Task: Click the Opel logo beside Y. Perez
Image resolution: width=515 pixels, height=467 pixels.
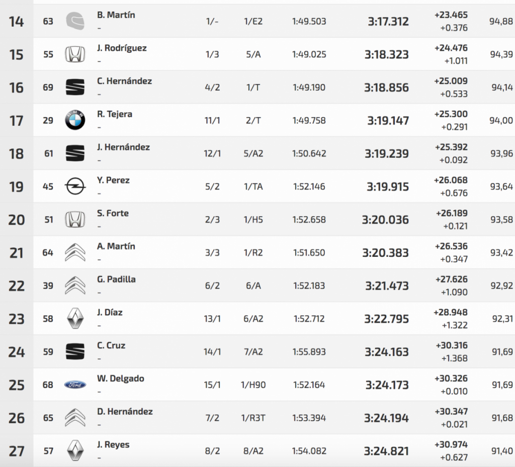Action: point(75,186)
